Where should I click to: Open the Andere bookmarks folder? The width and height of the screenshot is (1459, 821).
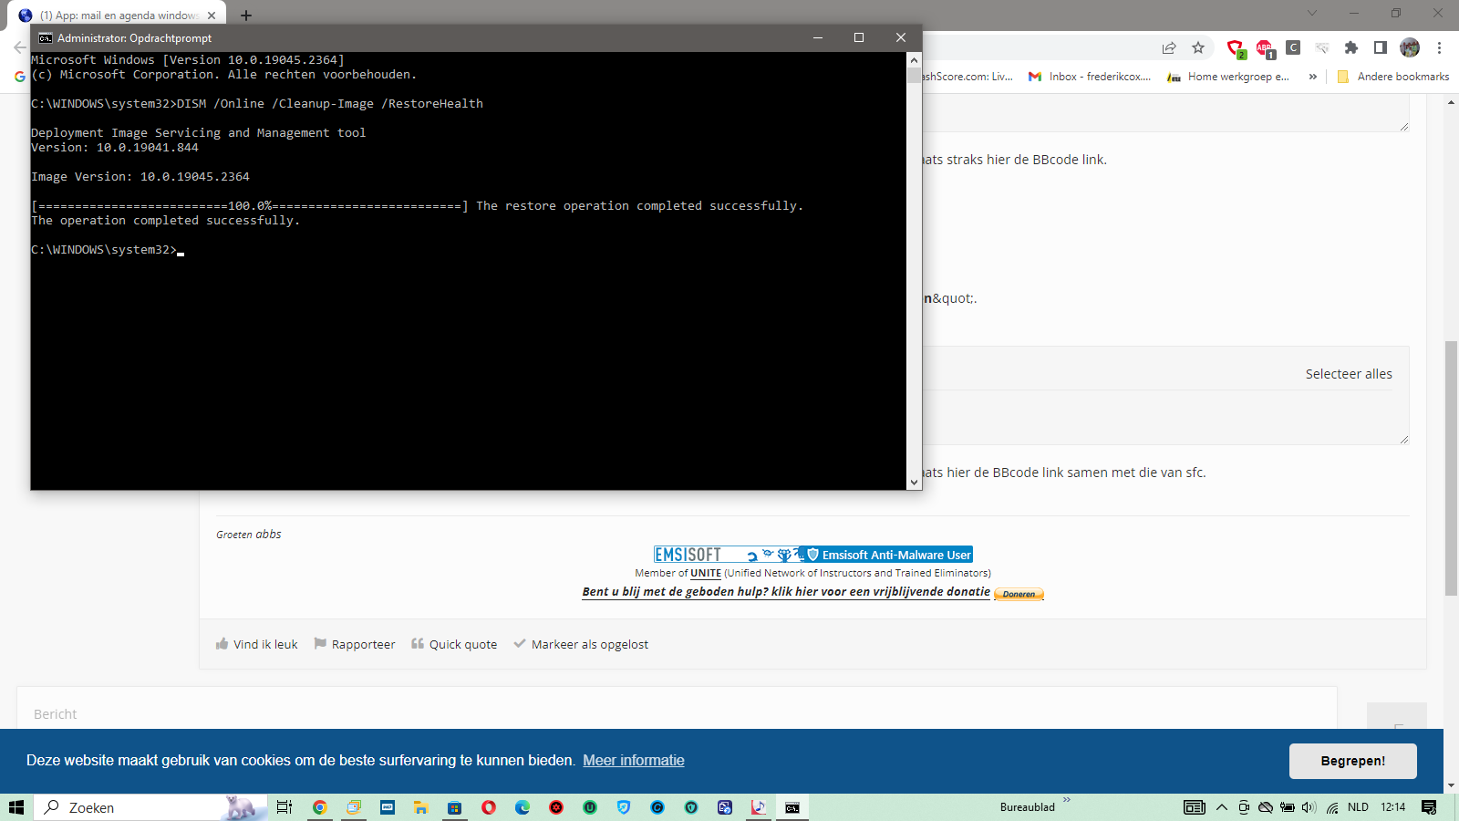(x=1393, y=77)
